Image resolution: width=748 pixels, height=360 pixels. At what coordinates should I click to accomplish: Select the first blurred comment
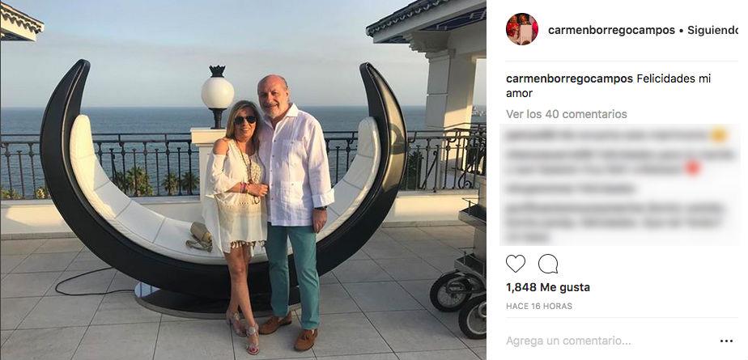615,136
